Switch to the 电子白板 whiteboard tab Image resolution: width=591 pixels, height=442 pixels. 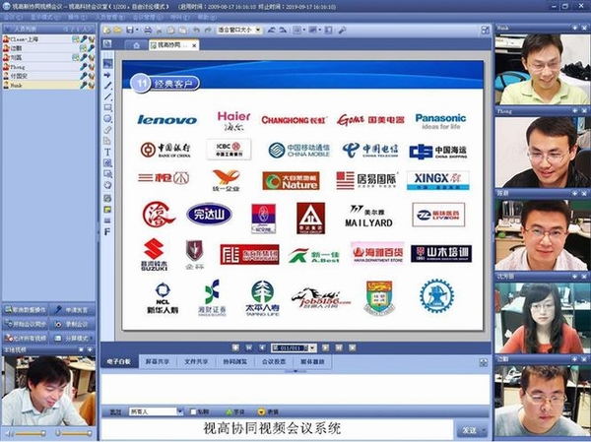pos(119,361)
